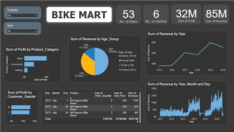Viewport: 234px width, 132px height.
Task: Click Sum of Profit by Customer_Gender title
Action: click(x=22, y=95)
